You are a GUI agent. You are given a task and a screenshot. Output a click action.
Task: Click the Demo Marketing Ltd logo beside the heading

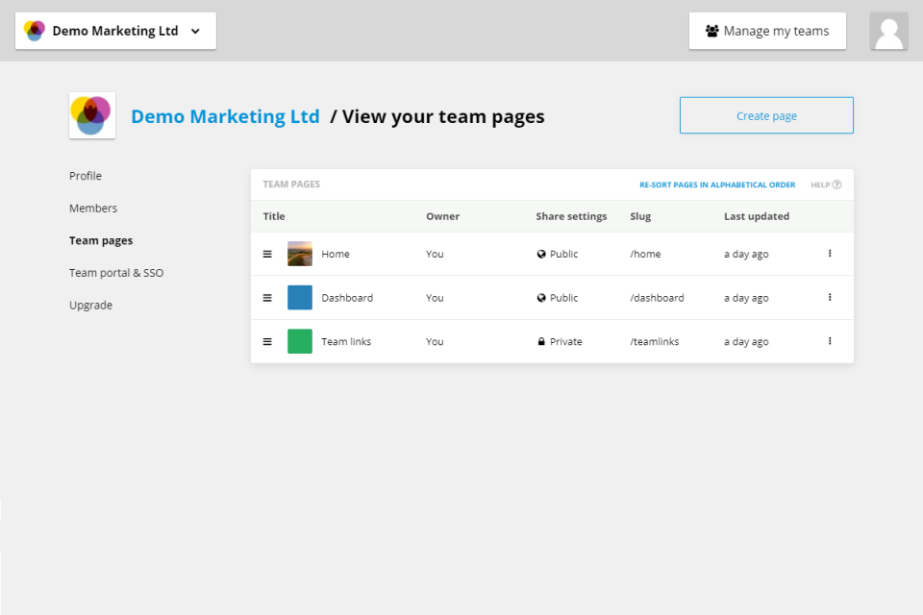(x=92, y=115)
